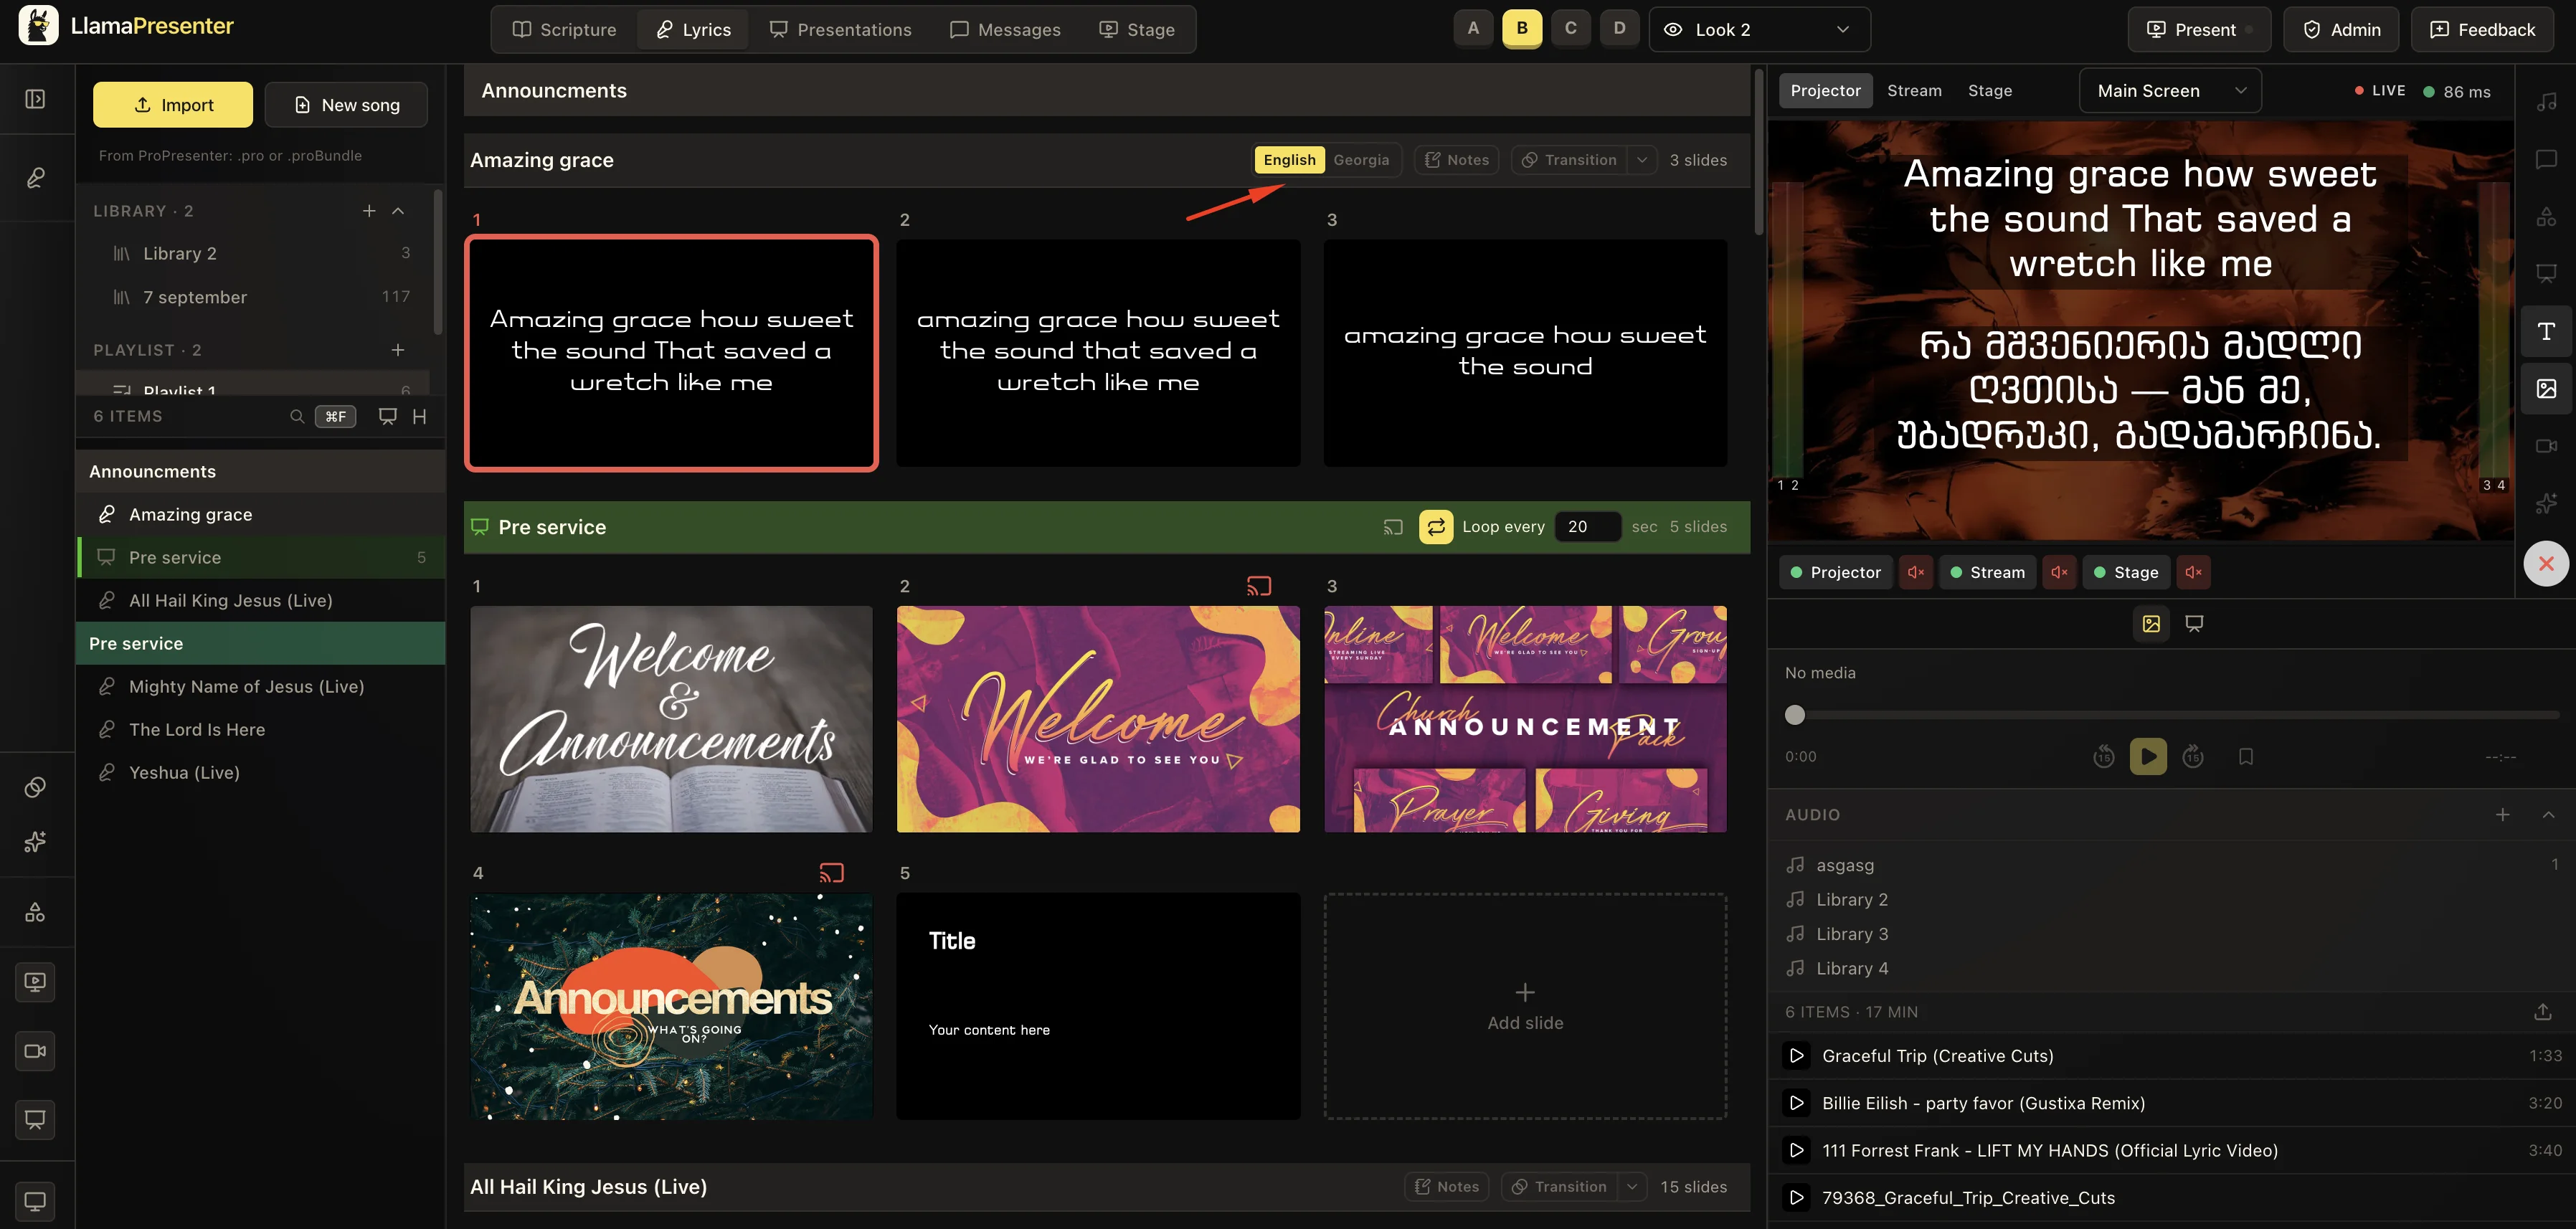Viewport: 2576px width, 1229px height.
Task: Switch preview to Stream tab
Action: tap(1914, 91)
